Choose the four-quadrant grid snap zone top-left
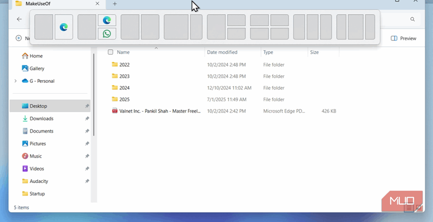 pos(259,21)
